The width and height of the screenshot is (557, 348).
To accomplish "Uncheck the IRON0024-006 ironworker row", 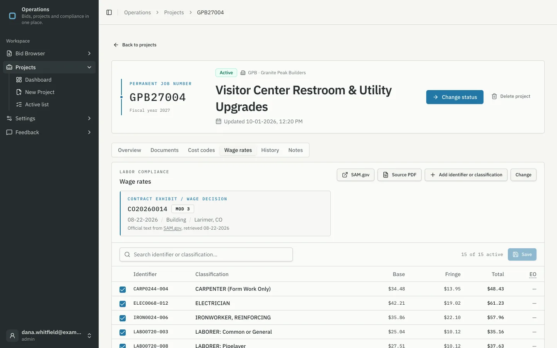I will pos(123,318).
